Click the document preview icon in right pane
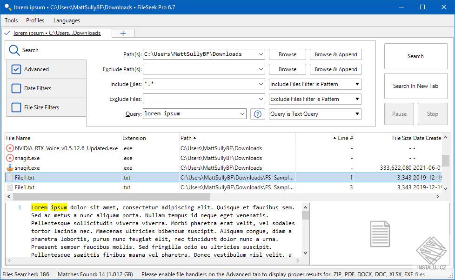 380,234
